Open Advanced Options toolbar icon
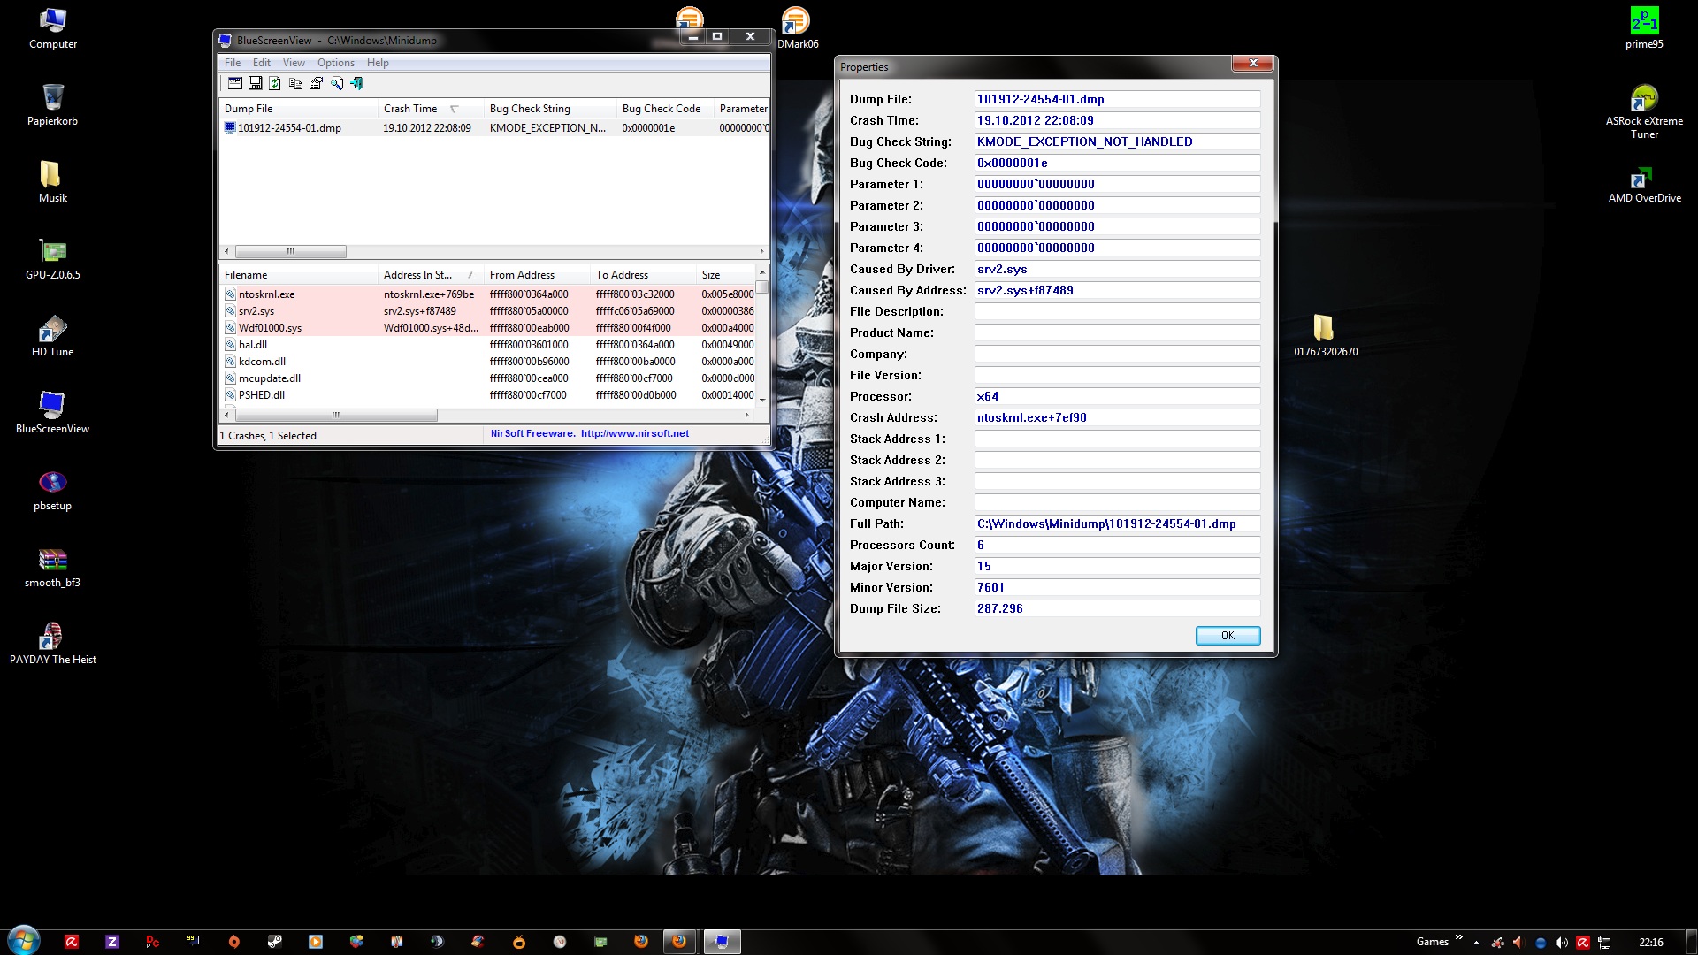 point(234,83)
